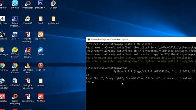Screen dimensions: 196x110
Task: Launch Search Everything shortcut
Action: pyautogui.click(x=15, y=99)
